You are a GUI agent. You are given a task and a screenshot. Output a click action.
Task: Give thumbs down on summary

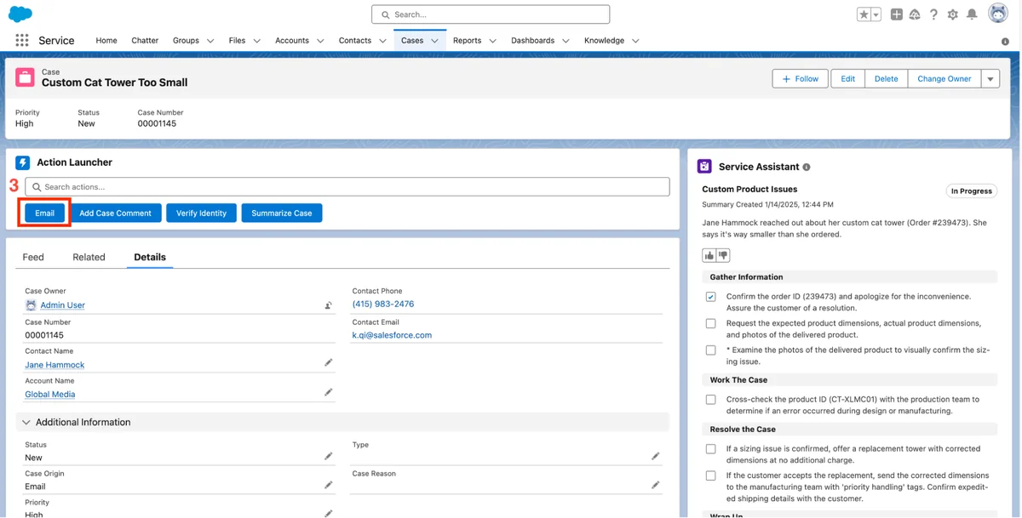pyautogui.click(x=723, y=255)
